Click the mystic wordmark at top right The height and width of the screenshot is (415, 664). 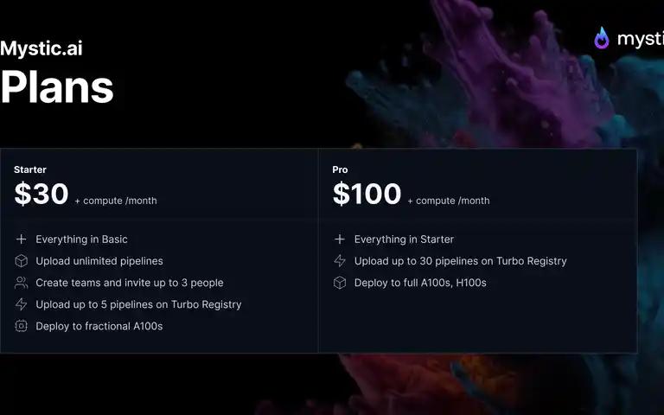641,39
